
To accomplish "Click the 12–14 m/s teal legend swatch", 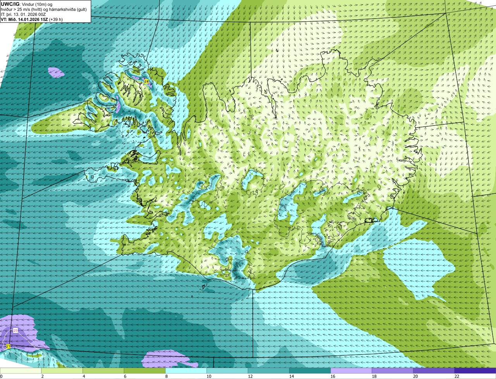I will (269, 370).
